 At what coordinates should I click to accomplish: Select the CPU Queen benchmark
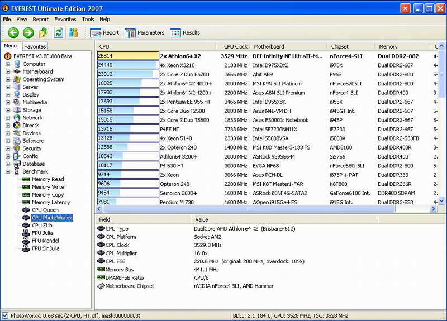[45, 210]
